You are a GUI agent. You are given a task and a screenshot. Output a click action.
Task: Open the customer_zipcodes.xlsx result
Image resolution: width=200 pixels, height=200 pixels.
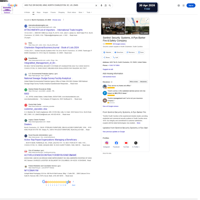tap(36, 109)
